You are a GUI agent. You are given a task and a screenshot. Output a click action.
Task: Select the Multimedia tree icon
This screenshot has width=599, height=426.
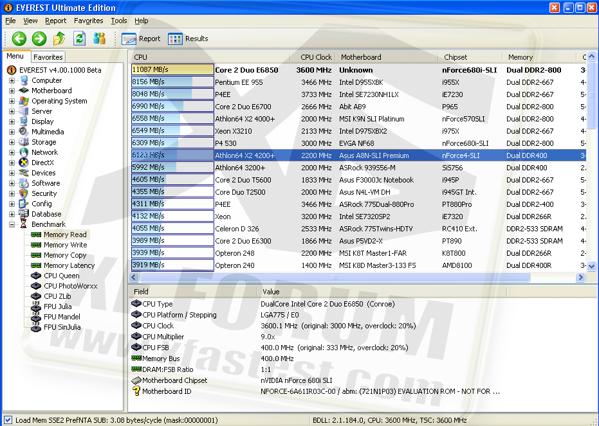(24, 132)
